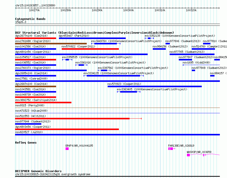This screenshot has width=227, height=178.
Task: Click esv3892752 (Suktitipat2014) label
Action: pyautogui.click(x=36, y=100)
